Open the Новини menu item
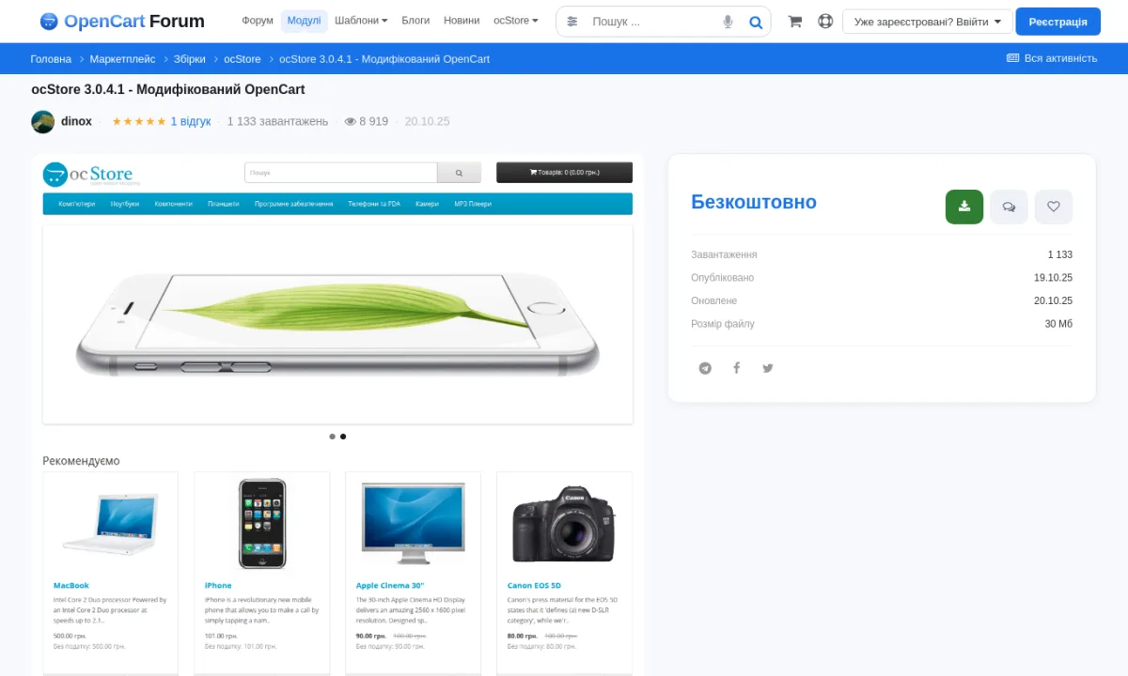Screen dimensions: 1128x676 pos(462,21)
